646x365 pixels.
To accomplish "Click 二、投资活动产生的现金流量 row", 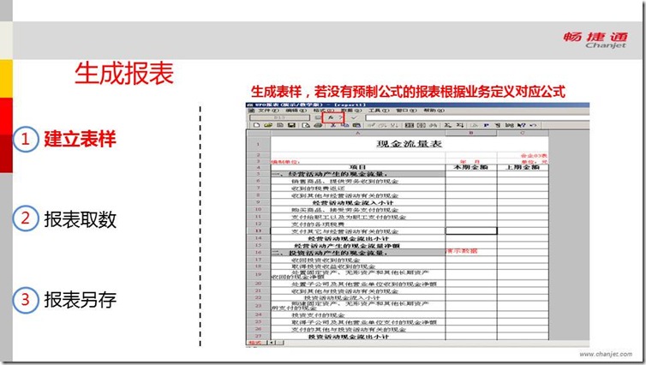I will click(357, 253).
